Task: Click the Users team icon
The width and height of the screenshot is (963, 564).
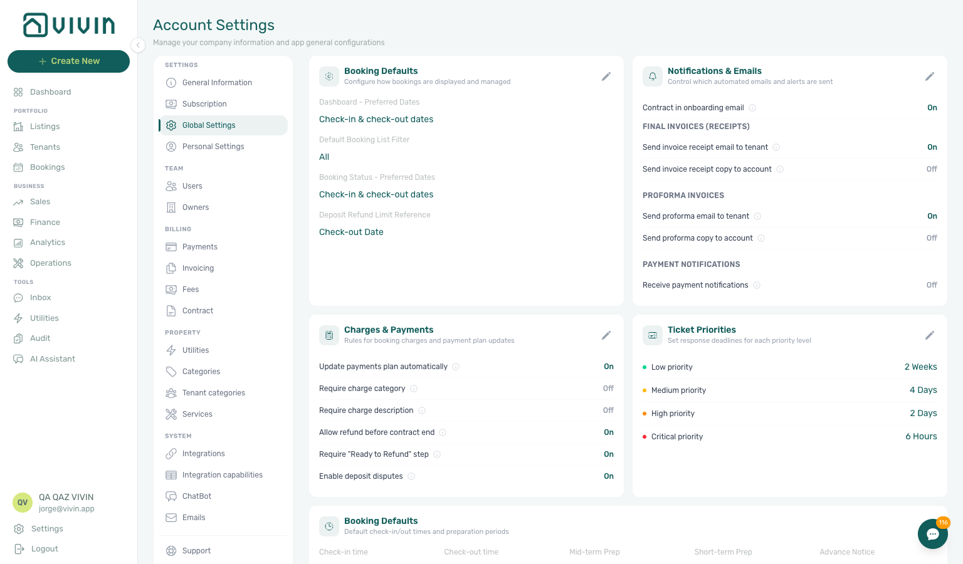Action: click(x=171, y=186)
